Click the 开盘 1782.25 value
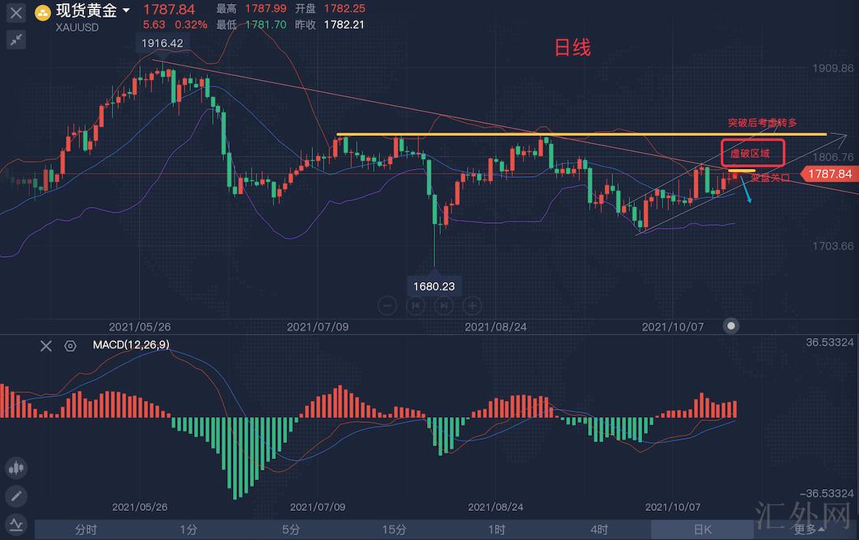This screenshot has width=859, height=540. pyautogui.click(x=345, y=9)
